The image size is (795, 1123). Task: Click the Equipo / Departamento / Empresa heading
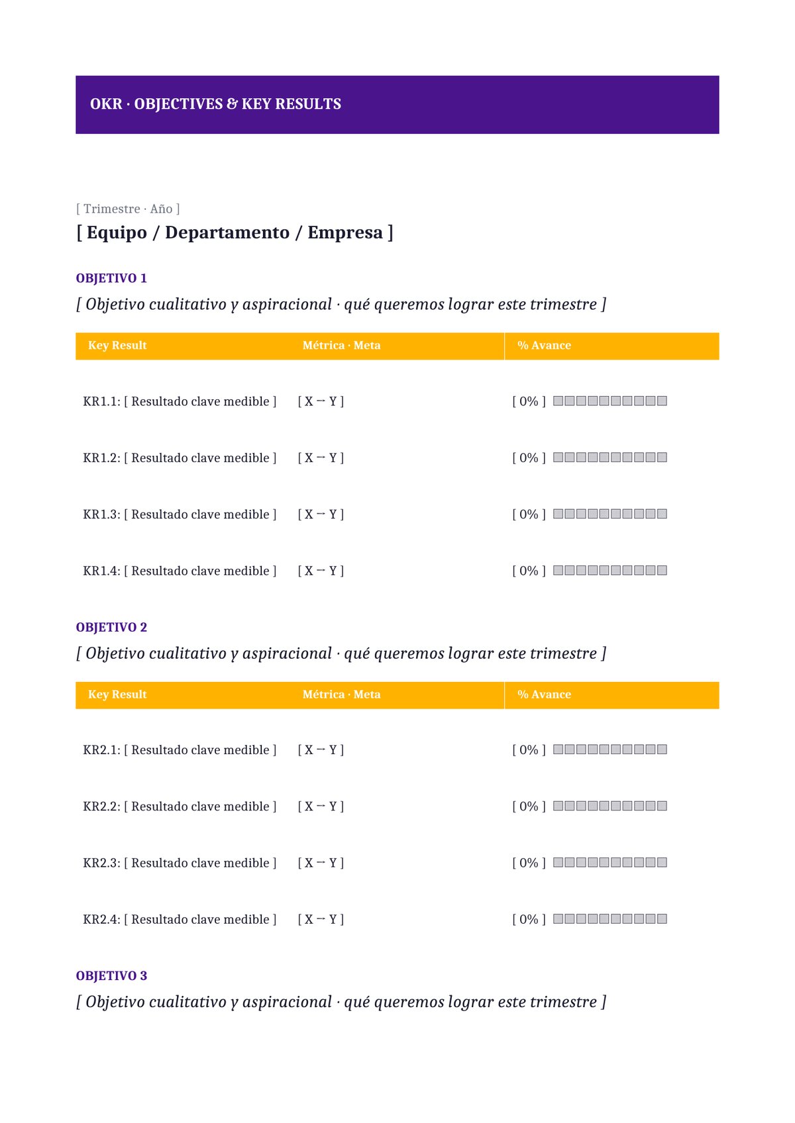(235, 232)
